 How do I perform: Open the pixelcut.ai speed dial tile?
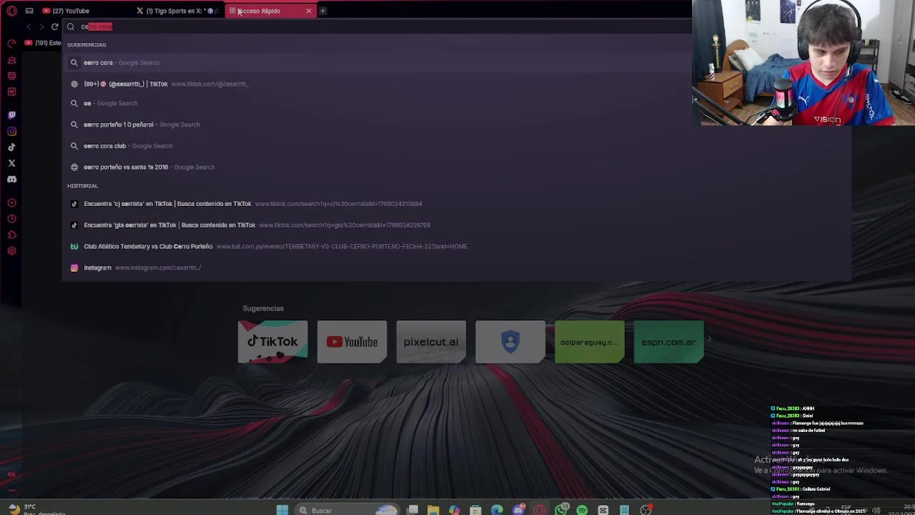(431, 342)
